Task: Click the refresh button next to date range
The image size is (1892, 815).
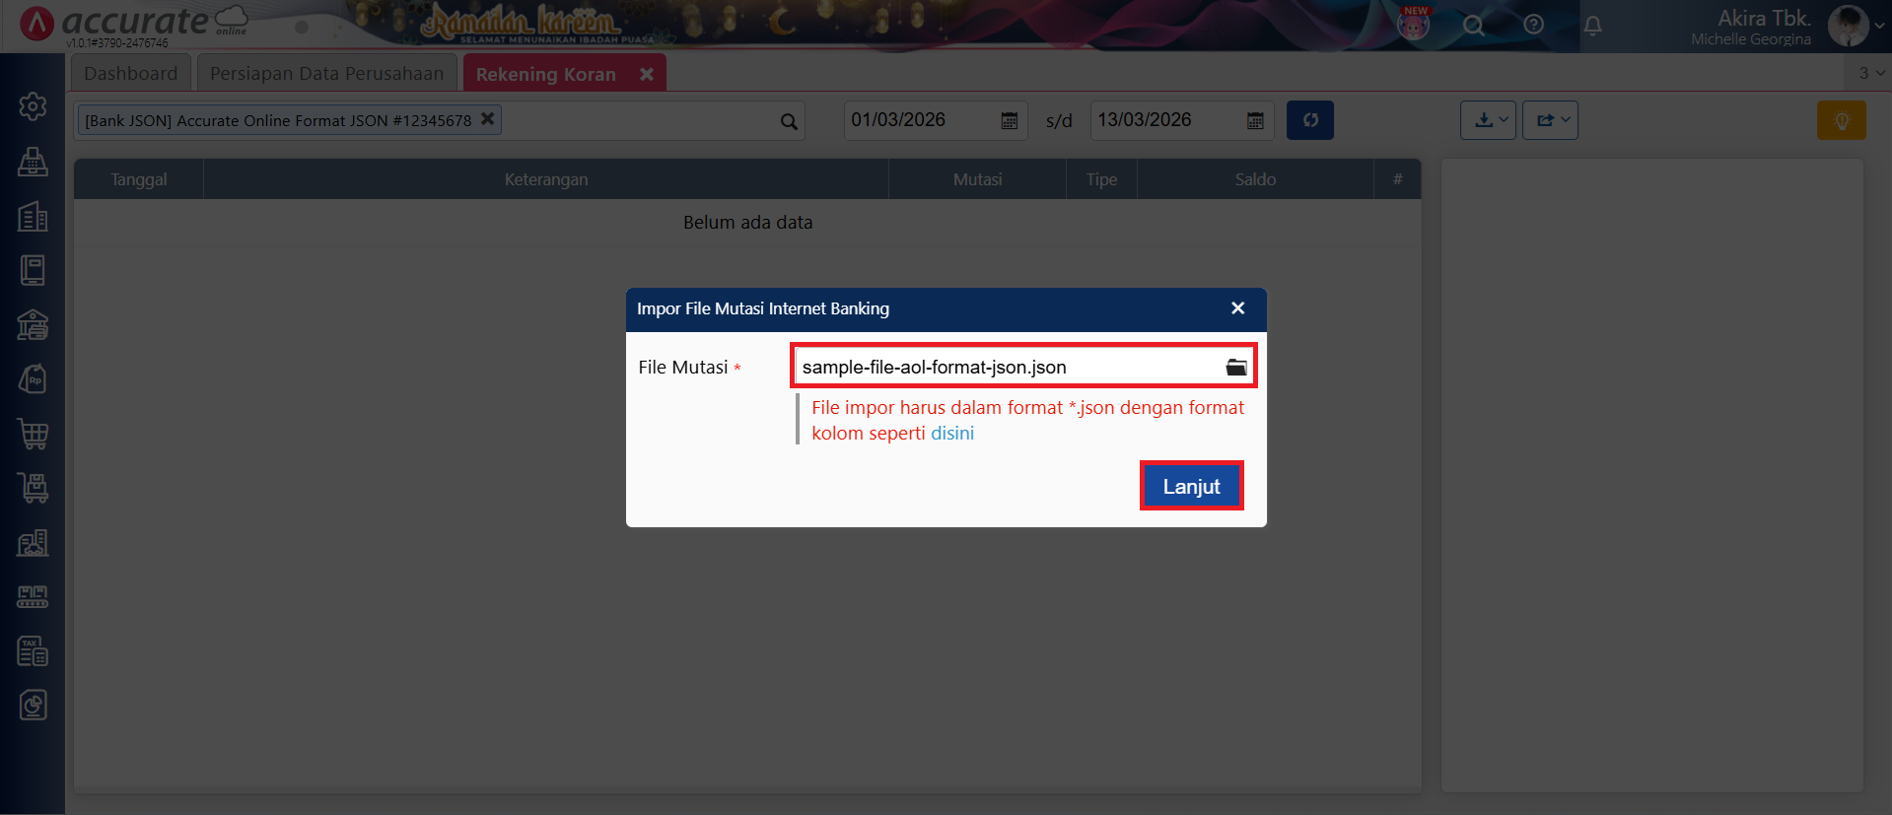Action: click(1309, 120)
